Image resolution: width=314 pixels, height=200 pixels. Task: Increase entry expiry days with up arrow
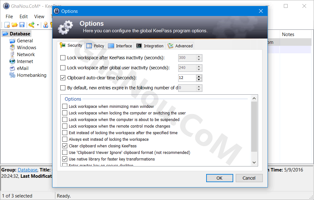click(199, 86)
